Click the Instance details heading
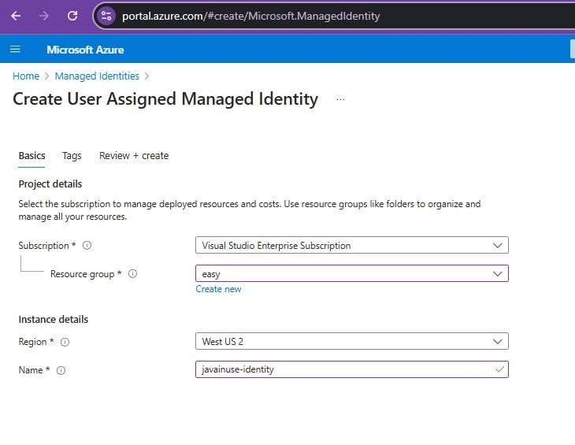This screenshot has width=575, height=445. tap(54, 320)
